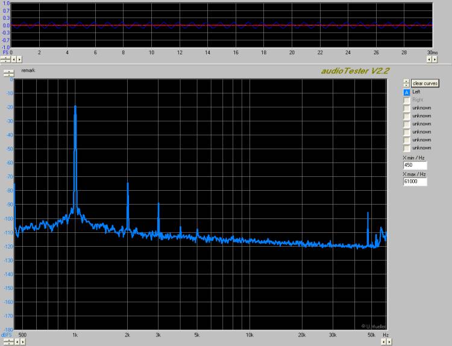Click the right arrow under the 30ms label
Screen dimensions: 452x346
tap(435, 60)
